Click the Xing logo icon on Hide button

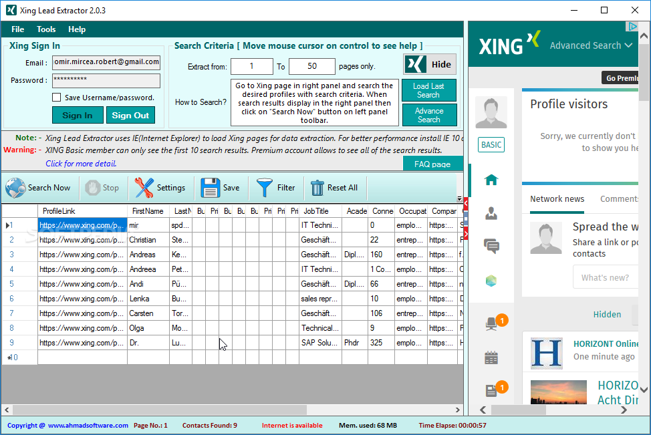pyautogui.click(x=416, y=64)
